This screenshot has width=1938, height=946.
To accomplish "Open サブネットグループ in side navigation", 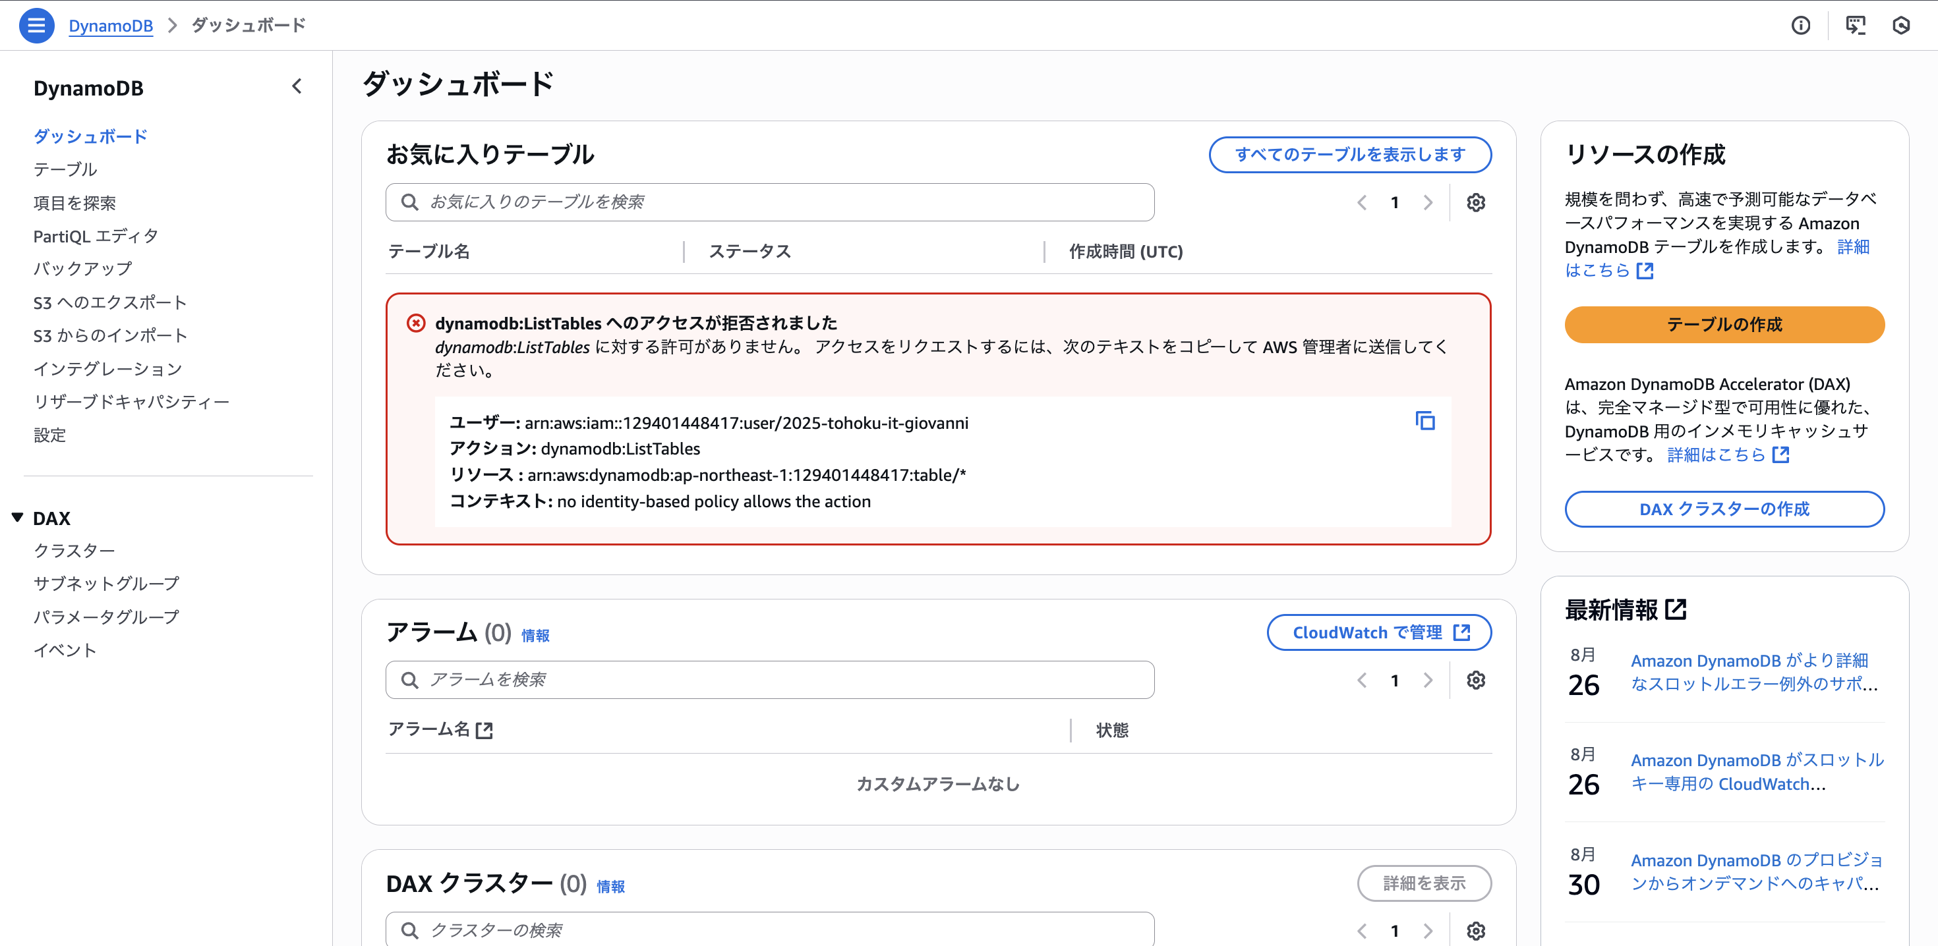I will (106, 584).
